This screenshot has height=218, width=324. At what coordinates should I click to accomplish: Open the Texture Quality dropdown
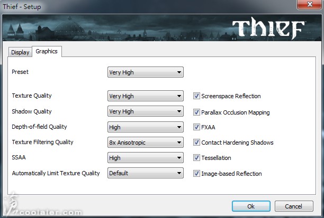tap(146, 96)
